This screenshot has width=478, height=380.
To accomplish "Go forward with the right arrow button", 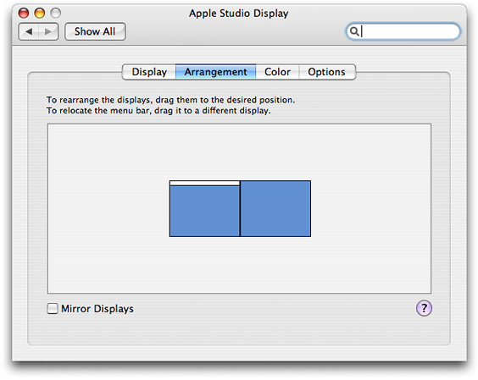I will point(48,31).
